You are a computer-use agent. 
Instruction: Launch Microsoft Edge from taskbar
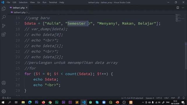30,102
